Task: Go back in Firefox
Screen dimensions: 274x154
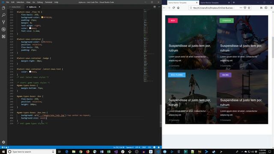Action: coord(164,8)
